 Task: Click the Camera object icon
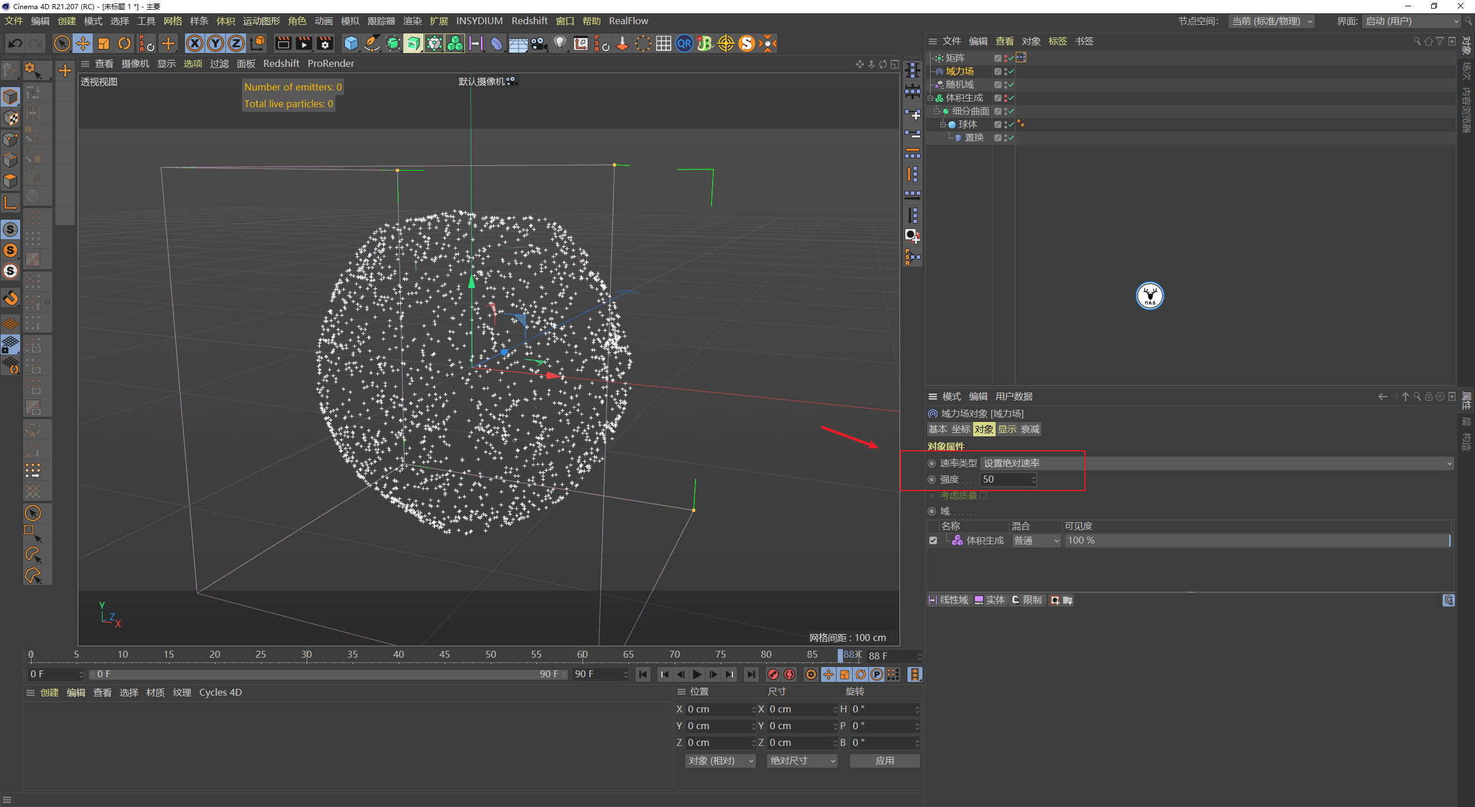pos(539,43)
